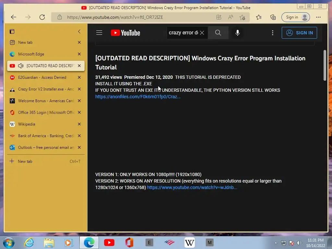
Task: Open Windows Explorer folder in the taskbar
Action: pyautogui.click(x=49, y=243)
